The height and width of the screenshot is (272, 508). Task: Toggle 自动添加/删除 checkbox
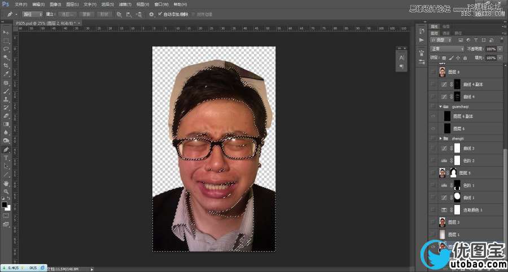pos(160,14)
